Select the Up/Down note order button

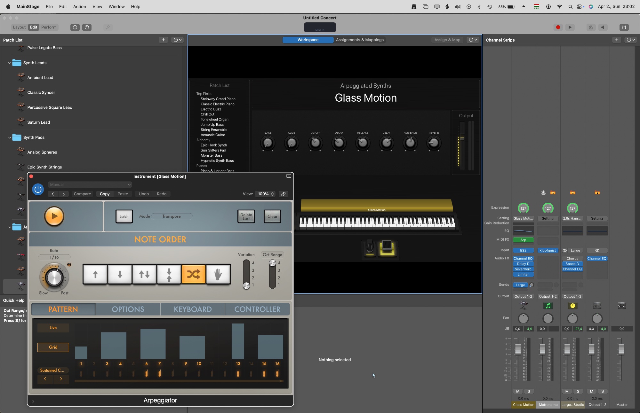coord(144,274)
